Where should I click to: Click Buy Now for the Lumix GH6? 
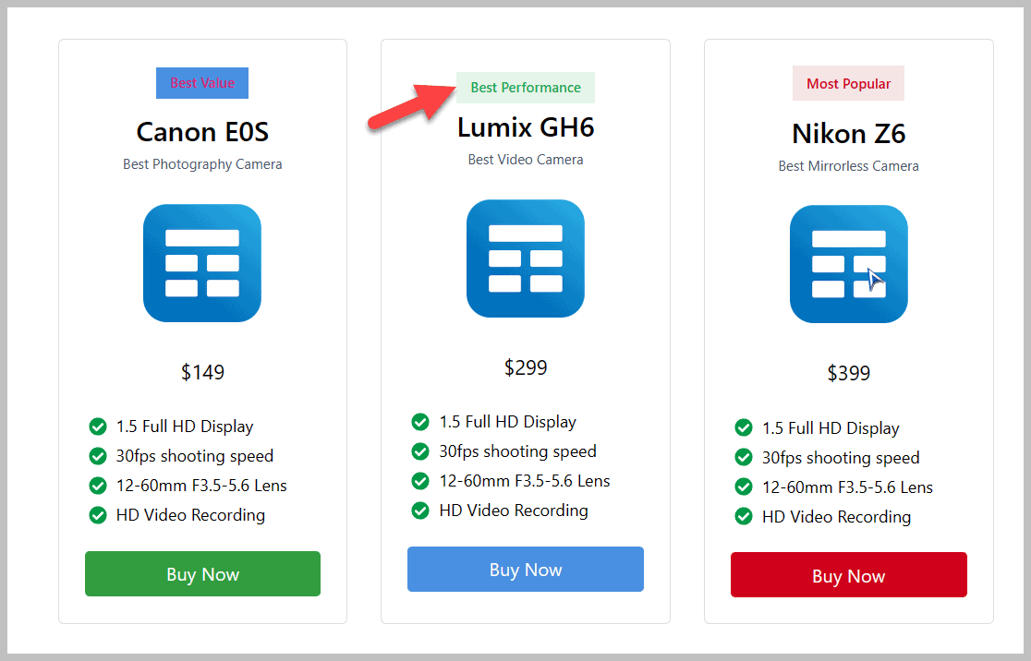point(526,569)
